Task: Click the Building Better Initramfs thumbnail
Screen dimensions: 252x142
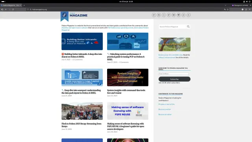Action: (x=82, y=41)
